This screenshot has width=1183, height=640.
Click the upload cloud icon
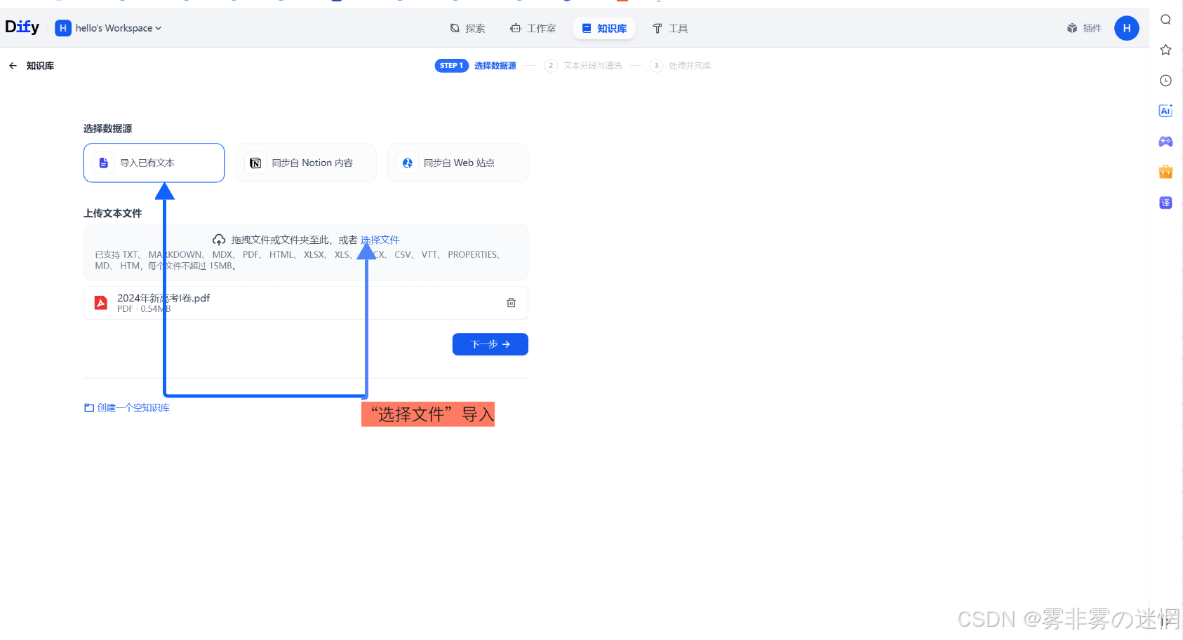(x=219, y=240)
